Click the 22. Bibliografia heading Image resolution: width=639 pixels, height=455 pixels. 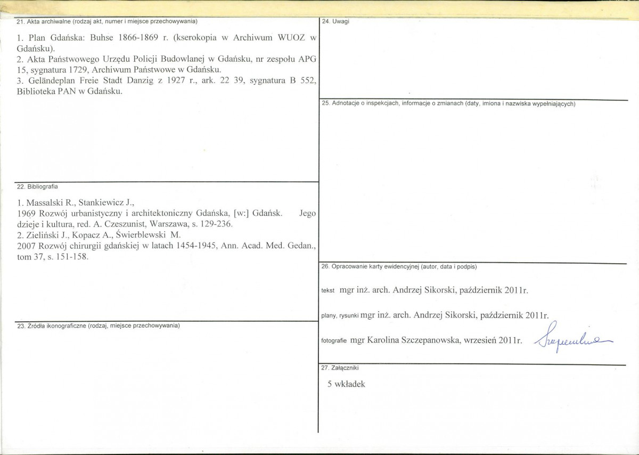point(37,187)
